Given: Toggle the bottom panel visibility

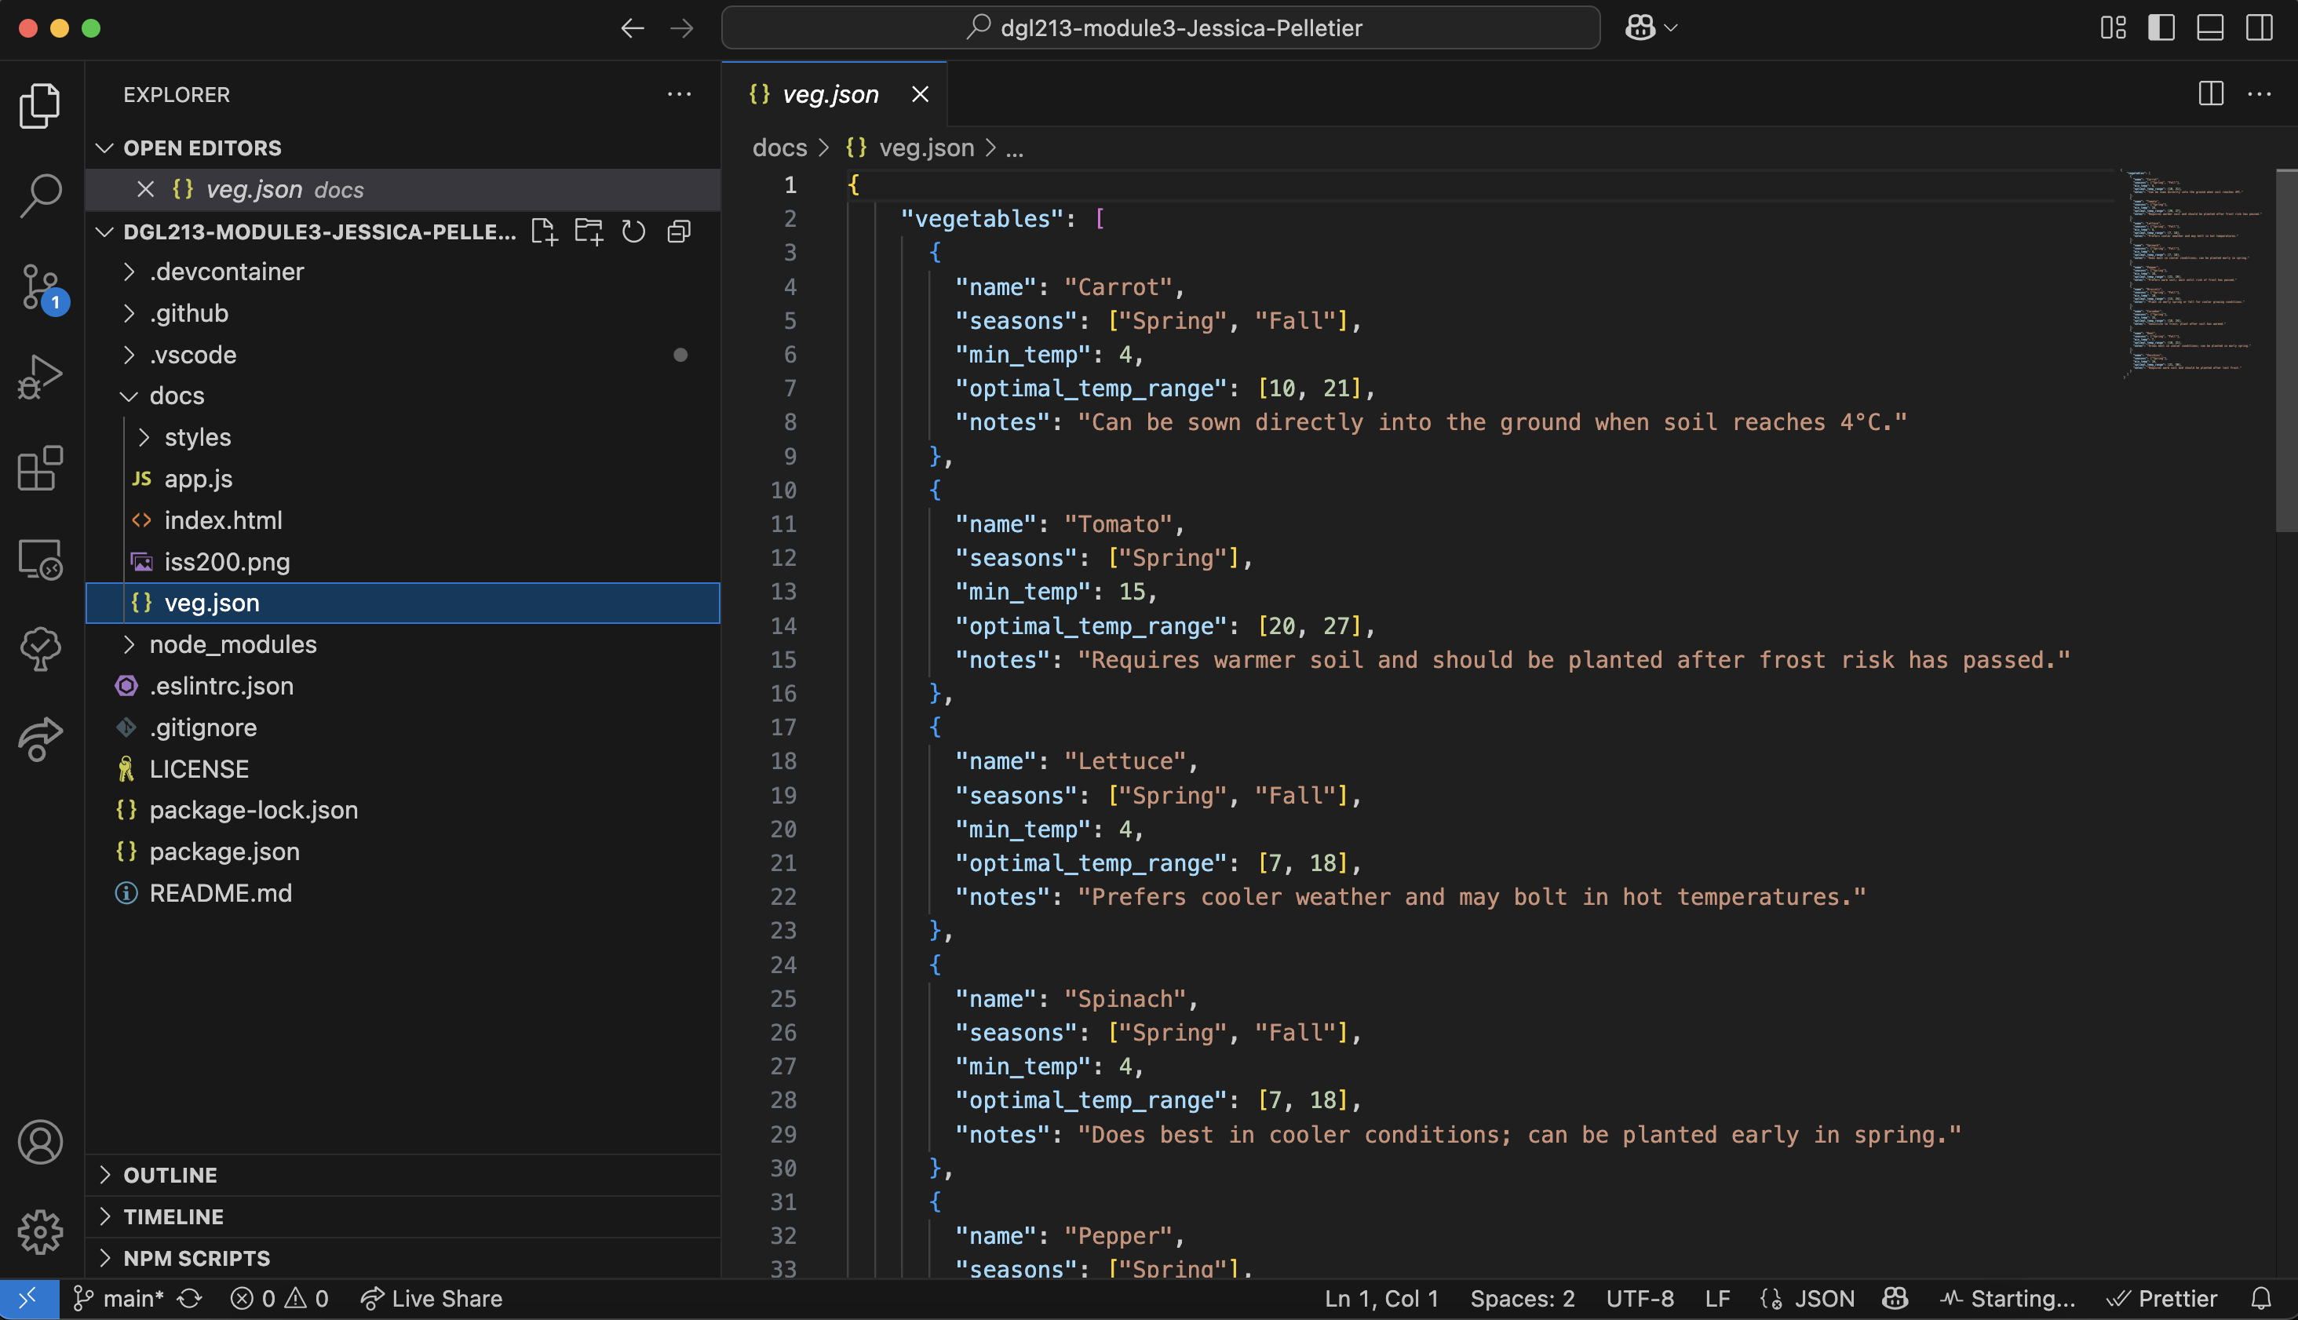Looking at the screenshot, I should click(x=2209, y=28).
